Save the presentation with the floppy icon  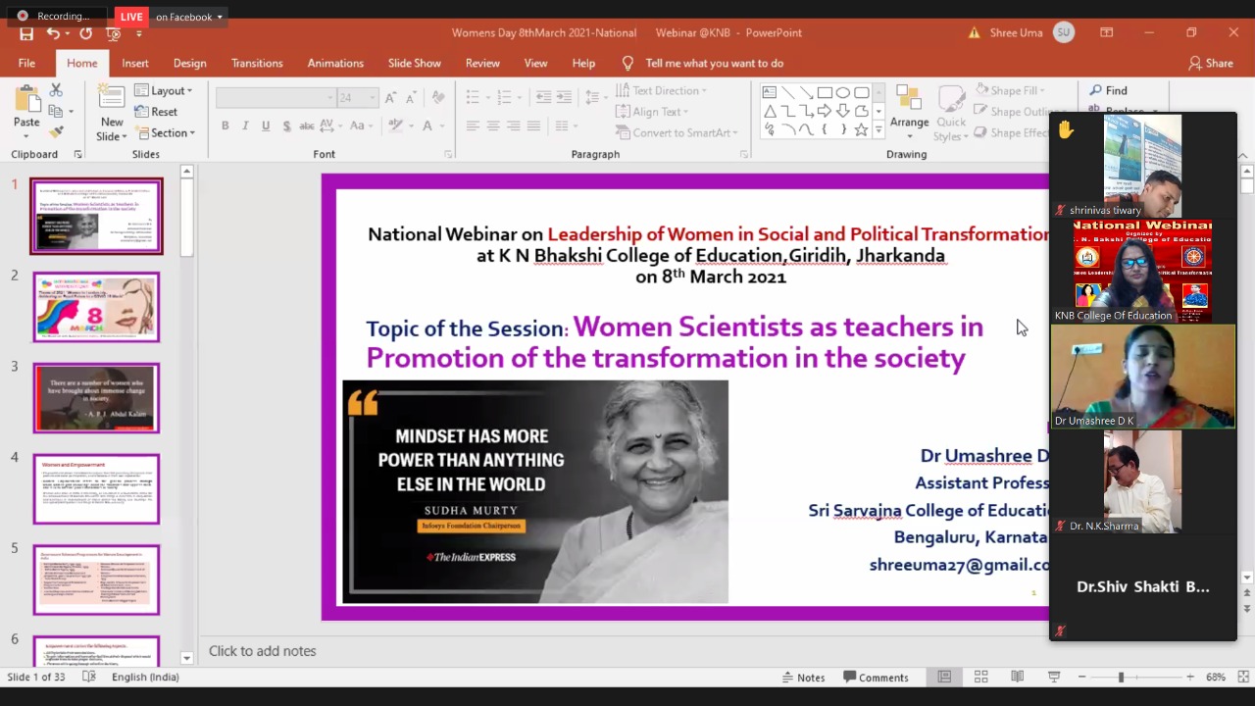click(x=26, y=33)
